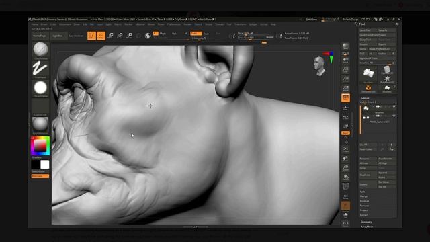Pick a color in the color picker square
The height and width of the screenshot is (242, 430).
coord(40,146)
